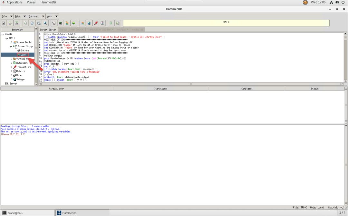Click the blue globe toolbar icon
348x216 pixels.
coord(89,23)
